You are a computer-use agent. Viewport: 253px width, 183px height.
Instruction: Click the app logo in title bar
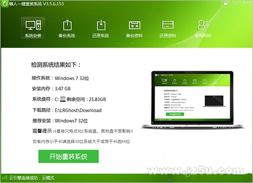point(5,4)
